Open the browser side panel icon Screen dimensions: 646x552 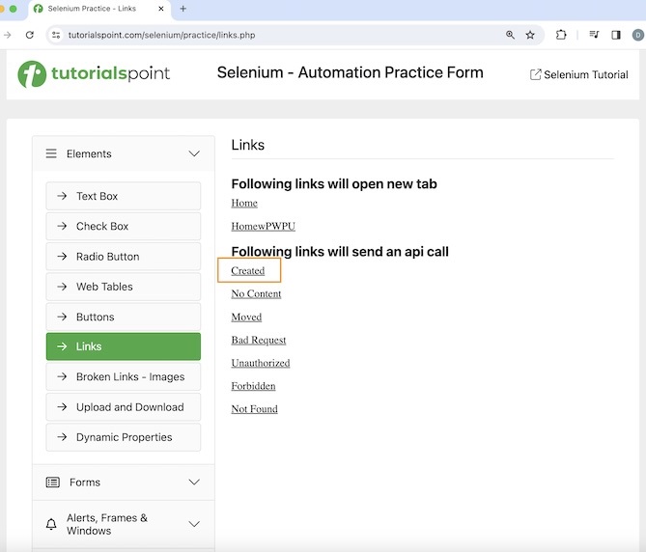[x=616, y=35]
